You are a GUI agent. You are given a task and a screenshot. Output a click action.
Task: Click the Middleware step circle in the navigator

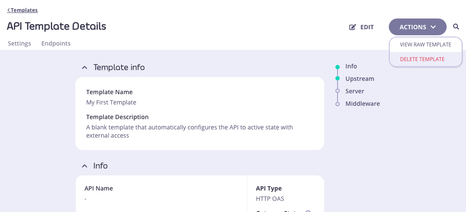(x=338, y=104)
